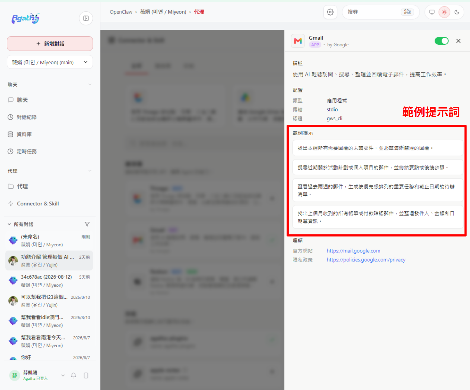Open the 薇娟 Miyeon (main) agent dropdown

50,62
